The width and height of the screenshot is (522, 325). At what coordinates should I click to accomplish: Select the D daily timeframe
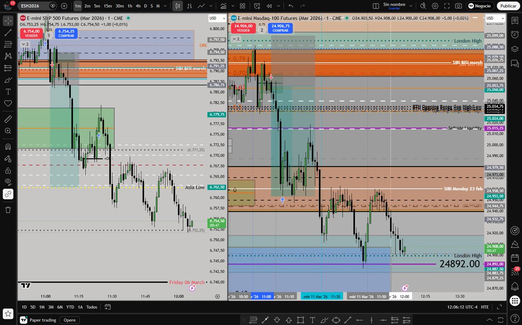coord(146,6)
